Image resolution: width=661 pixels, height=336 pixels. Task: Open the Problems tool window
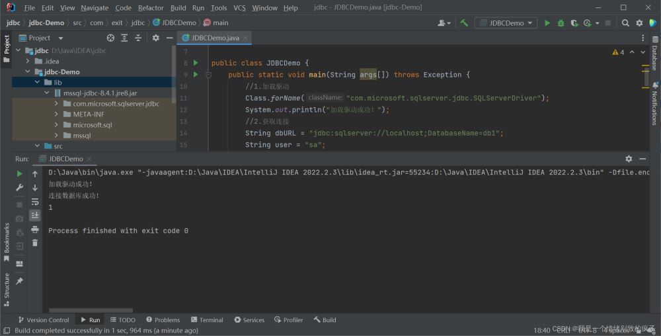pyautogui.click(x=163, y=319)
